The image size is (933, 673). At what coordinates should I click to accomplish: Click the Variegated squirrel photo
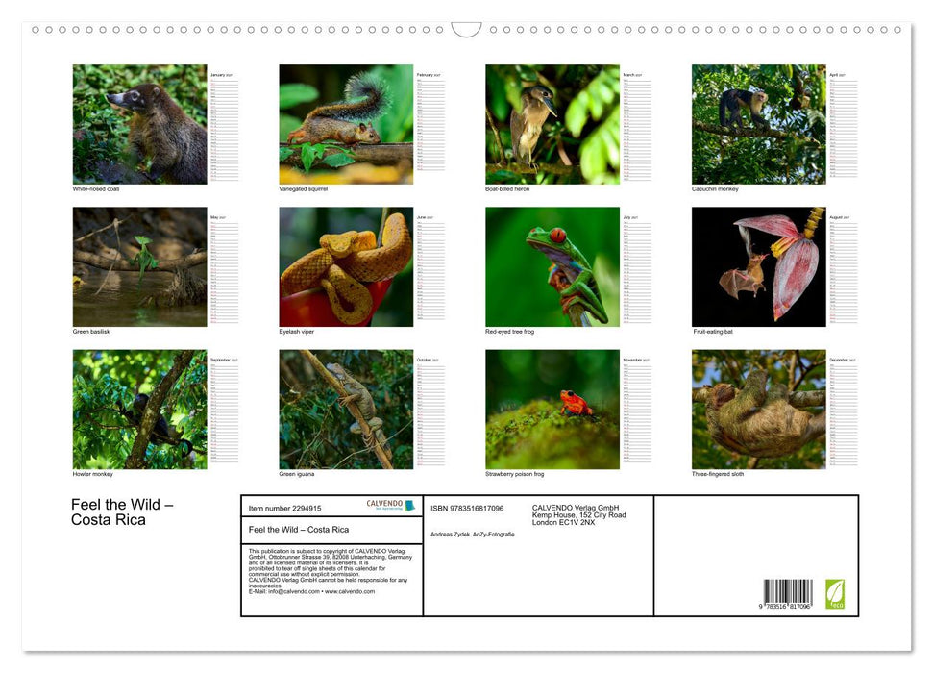coord(346,124)
